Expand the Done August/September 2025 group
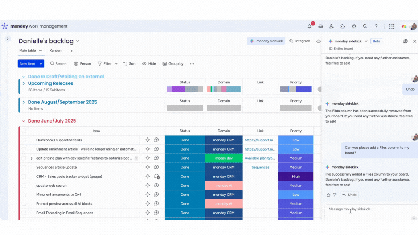The height and width of the screenshot is (235, 418). pyautogui.click(x=24, y=102)
